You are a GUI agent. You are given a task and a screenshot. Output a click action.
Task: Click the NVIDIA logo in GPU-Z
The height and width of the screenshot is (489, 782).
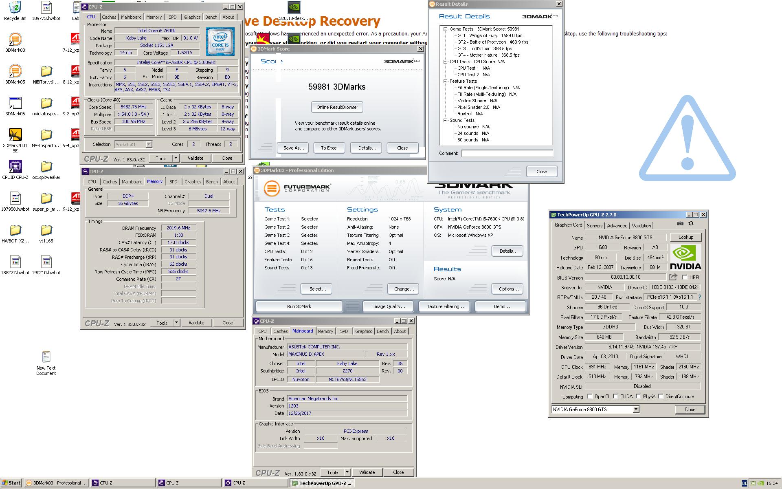pyautogui.click(x=685, y=258)
